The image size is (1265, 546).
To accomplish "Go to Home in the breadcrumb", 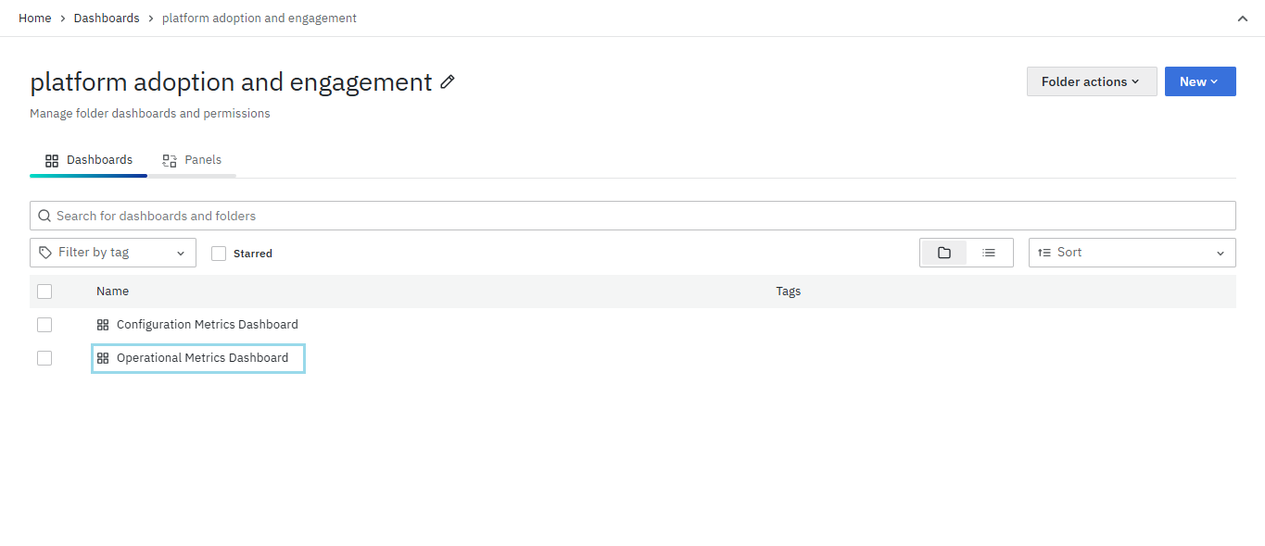I will point(35,19).
